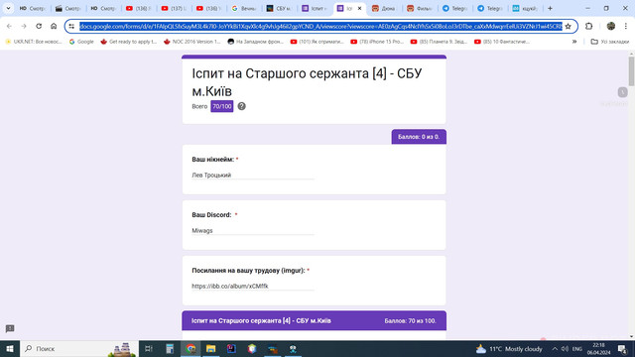The image size is (635, 357).
Task: Open the Chrome profile avatar
Action: click(x=611, y=27)
